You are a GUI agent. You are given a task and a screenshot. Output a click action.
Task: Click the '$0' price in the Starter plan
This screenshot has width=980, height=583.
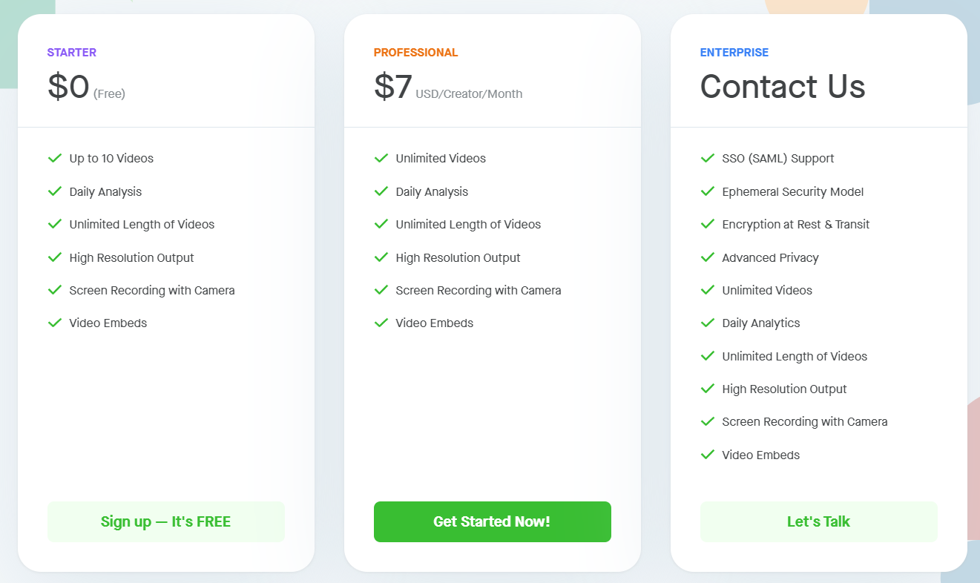tap(68, 87)
